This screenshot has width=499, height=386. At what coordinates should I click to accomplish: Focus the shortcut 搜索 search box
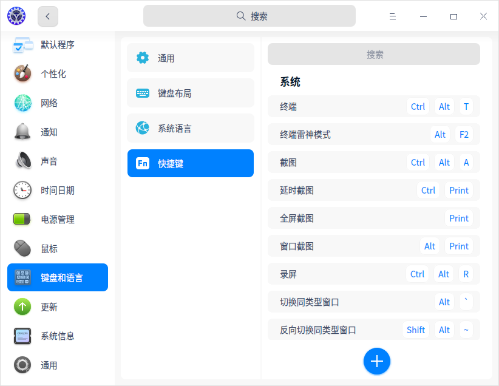[373, 55]
